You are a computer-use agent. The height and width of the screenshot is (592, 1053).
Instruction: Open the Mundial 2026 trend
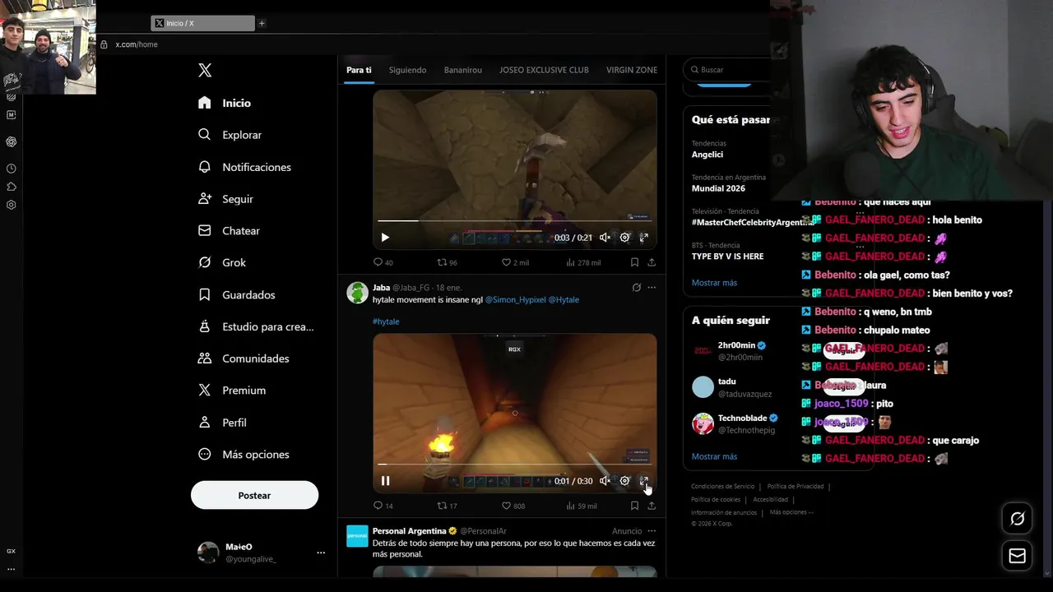(x=718, y=188)
